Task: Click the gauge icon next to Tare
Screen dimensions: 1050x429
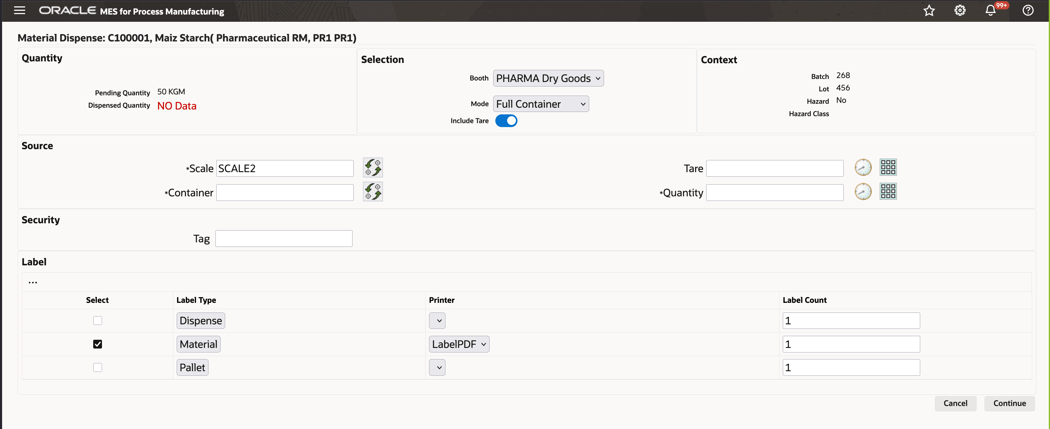Action: tap(863, 167)
